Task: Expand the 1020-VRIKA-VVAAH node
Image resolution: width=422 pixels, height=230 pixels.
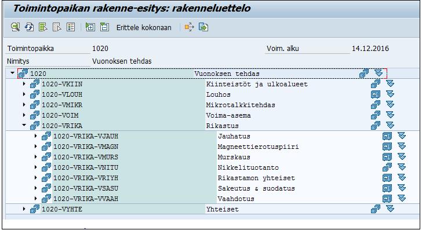Action: point(35,199)
